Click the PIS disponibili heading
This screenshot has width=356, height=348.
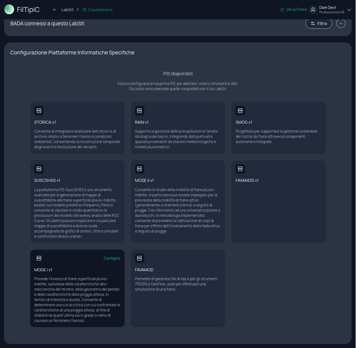(x=178, y=74)
